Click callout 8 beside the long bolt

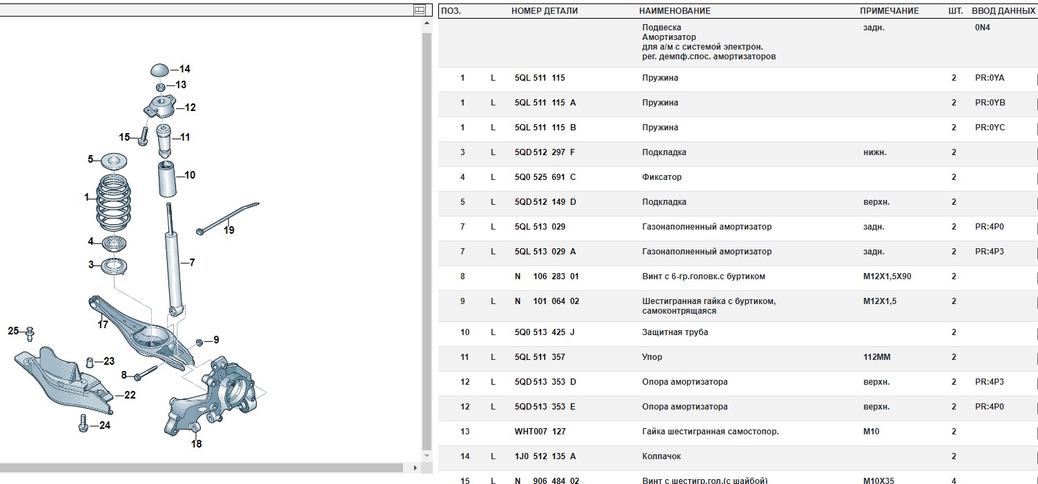point(124,375)
